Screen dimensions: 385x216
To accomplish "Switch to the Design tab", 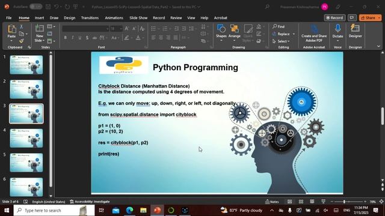I will tap(70, 17).
